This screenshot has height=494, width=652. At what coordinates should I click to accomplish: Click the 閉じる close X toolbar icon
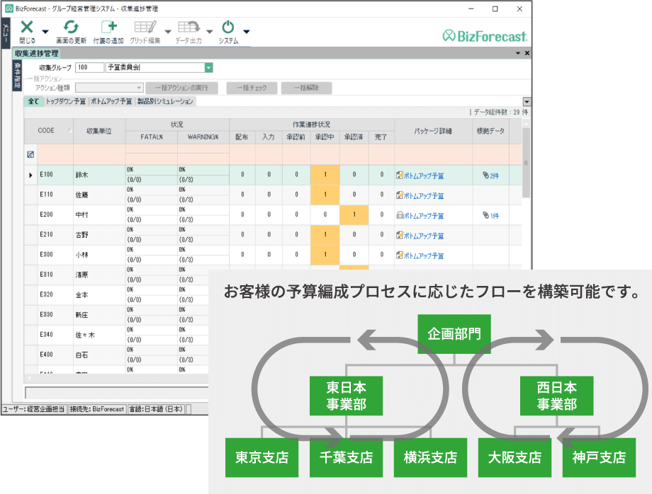[27, 27]
